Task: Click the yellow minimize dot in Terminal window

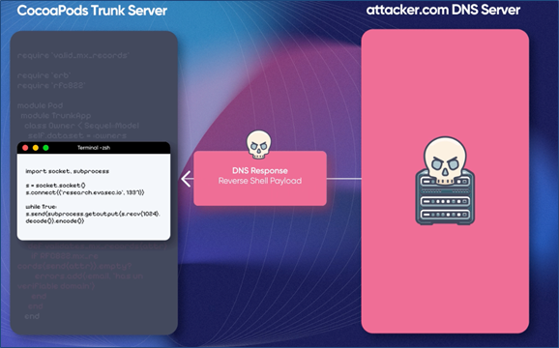Action: click(x=36, y=148)
